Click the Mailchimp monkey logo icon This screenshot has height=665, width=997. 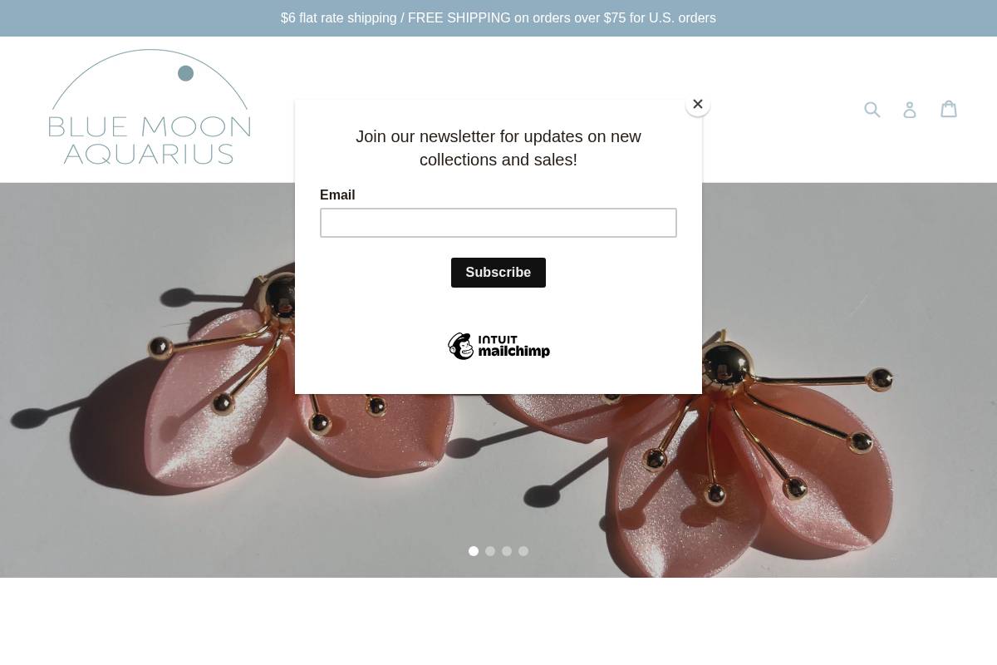[461, 346]
